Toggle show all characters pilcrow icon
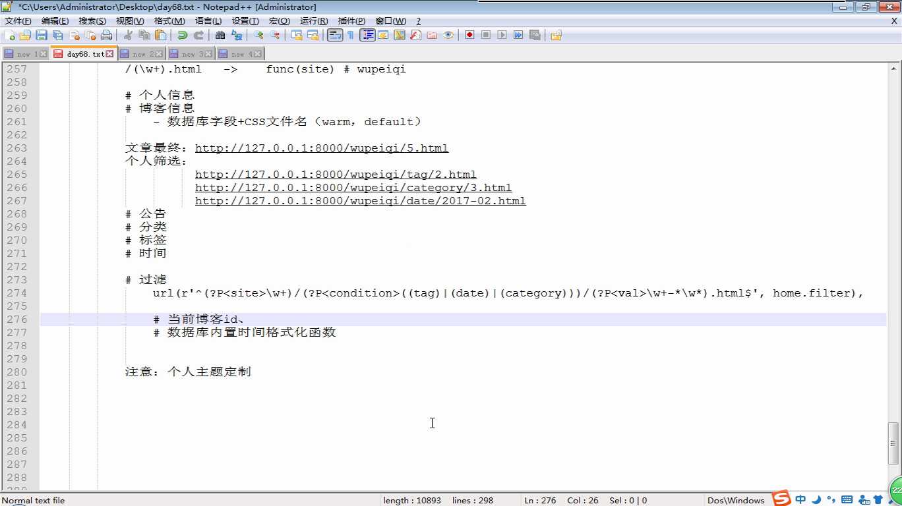The width and height of the screenshot is (902, 506). coord(351,35)
